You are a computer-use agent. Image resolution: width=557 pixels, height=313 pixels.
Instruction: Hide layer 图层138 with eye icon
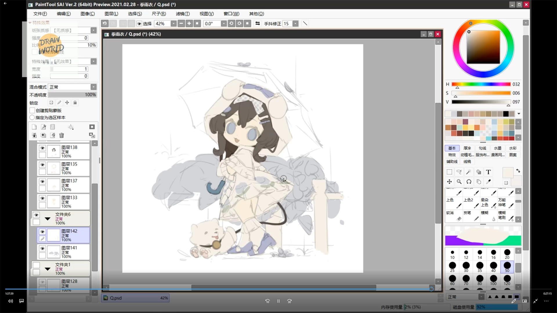[x=42, y=148]
